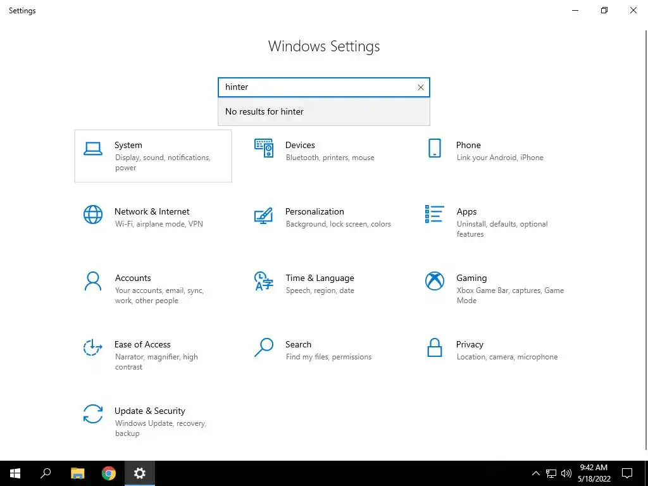Viewport: 648px width, 486px height.
Task: Open network status tray icon
Action: (551, 473)
